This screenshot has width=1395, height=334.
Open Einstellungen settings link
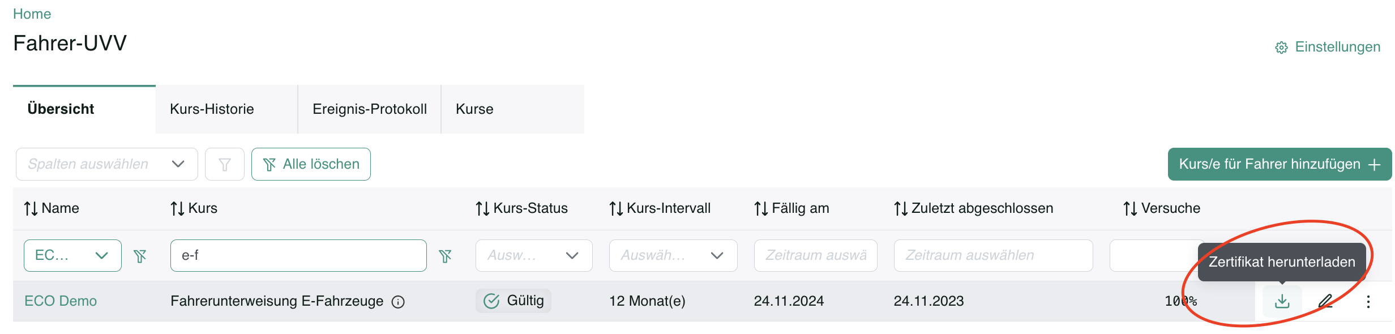coord(1328,47)
